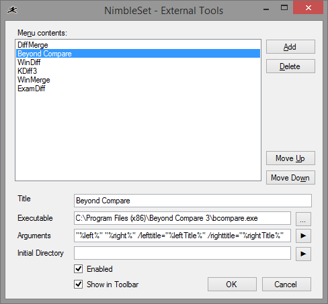
Task: Open Initial Directory variables arrow menu
Action: coord(303,254)
